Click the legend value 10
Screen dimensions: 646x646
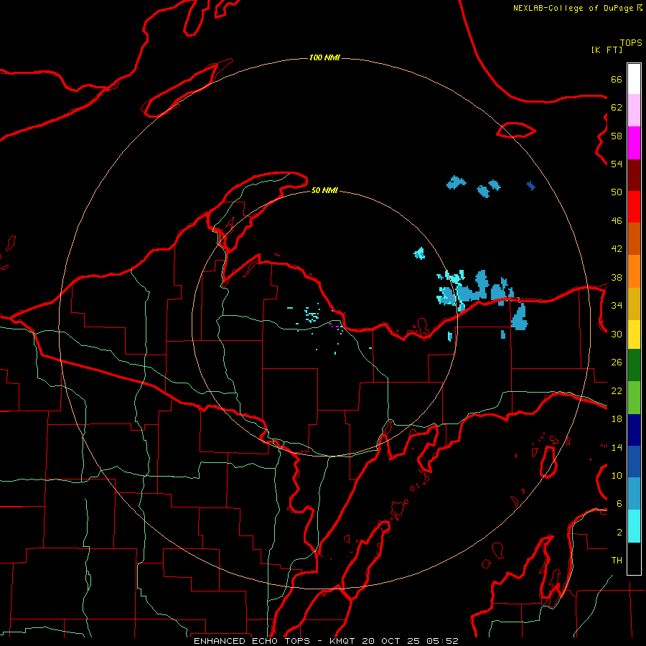coord(617,475)
